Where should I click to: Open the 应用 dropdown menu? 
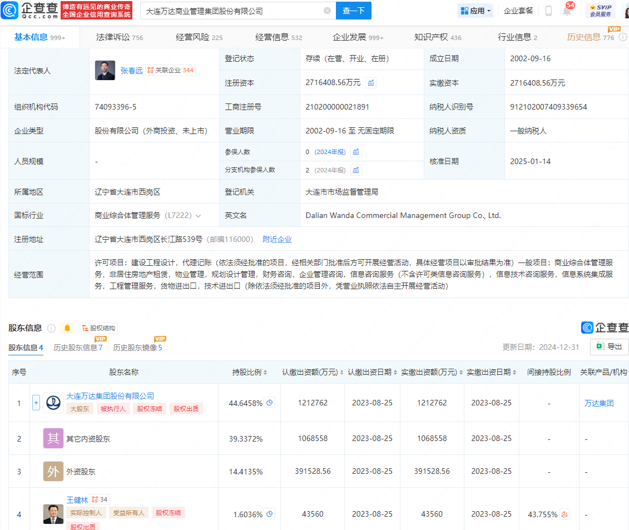pyautogui.click(x=476, y=11)
